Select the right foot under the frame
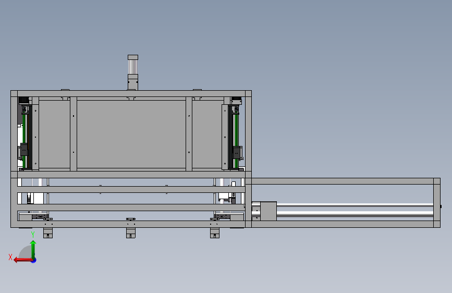Screen dimensions: 452x293 215,233
